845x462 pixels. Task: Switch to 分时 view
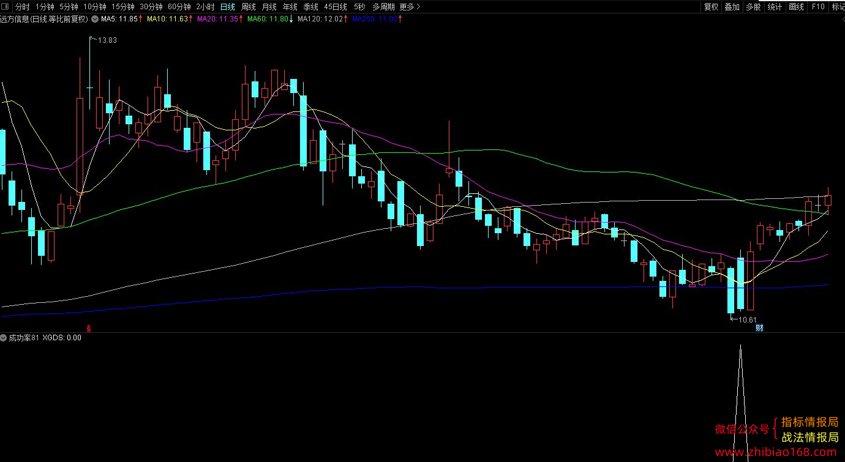(x=22, y=7)
